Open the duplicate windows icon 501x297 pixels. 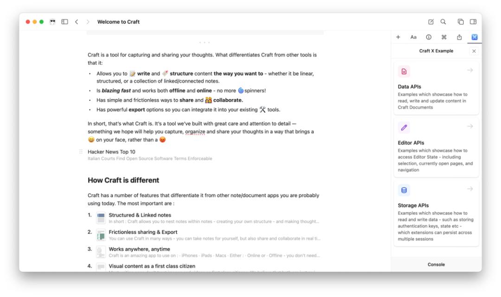point(461,22)
